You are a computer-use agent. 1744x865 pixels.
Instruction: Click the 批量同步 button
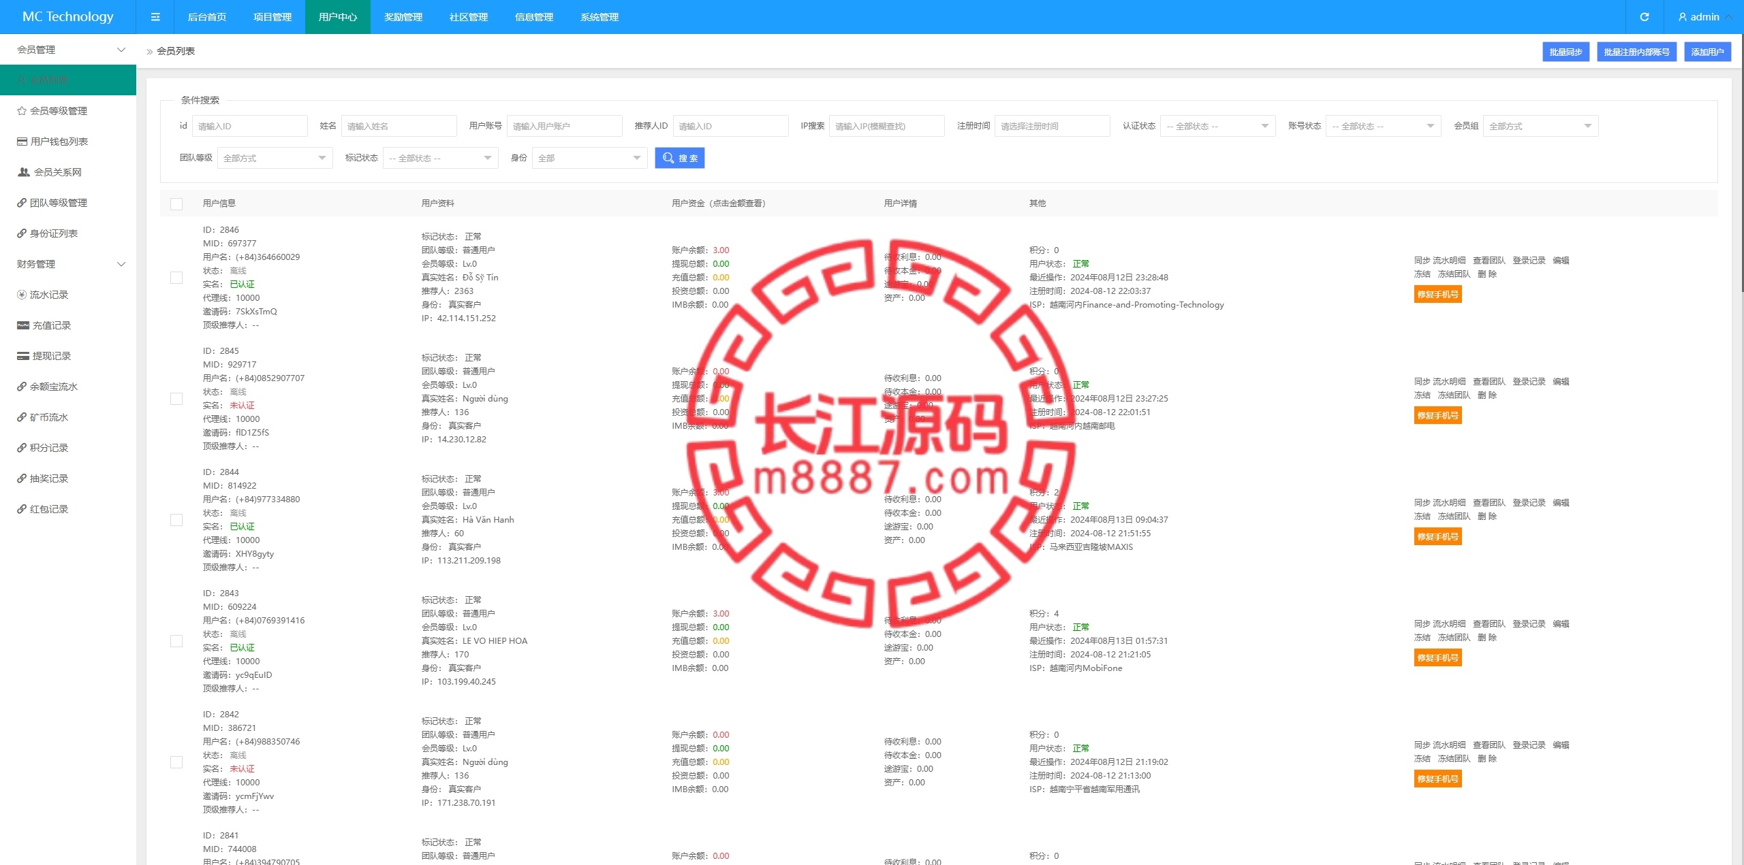[x=1566, y=52]
